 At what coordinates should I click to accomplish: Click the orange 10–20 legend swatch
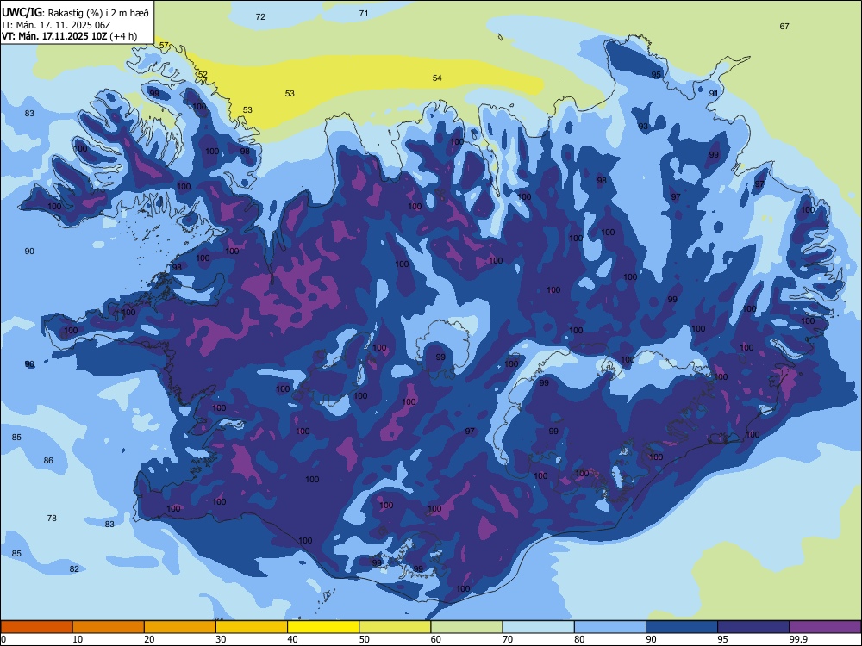click(x=109, y=627)
